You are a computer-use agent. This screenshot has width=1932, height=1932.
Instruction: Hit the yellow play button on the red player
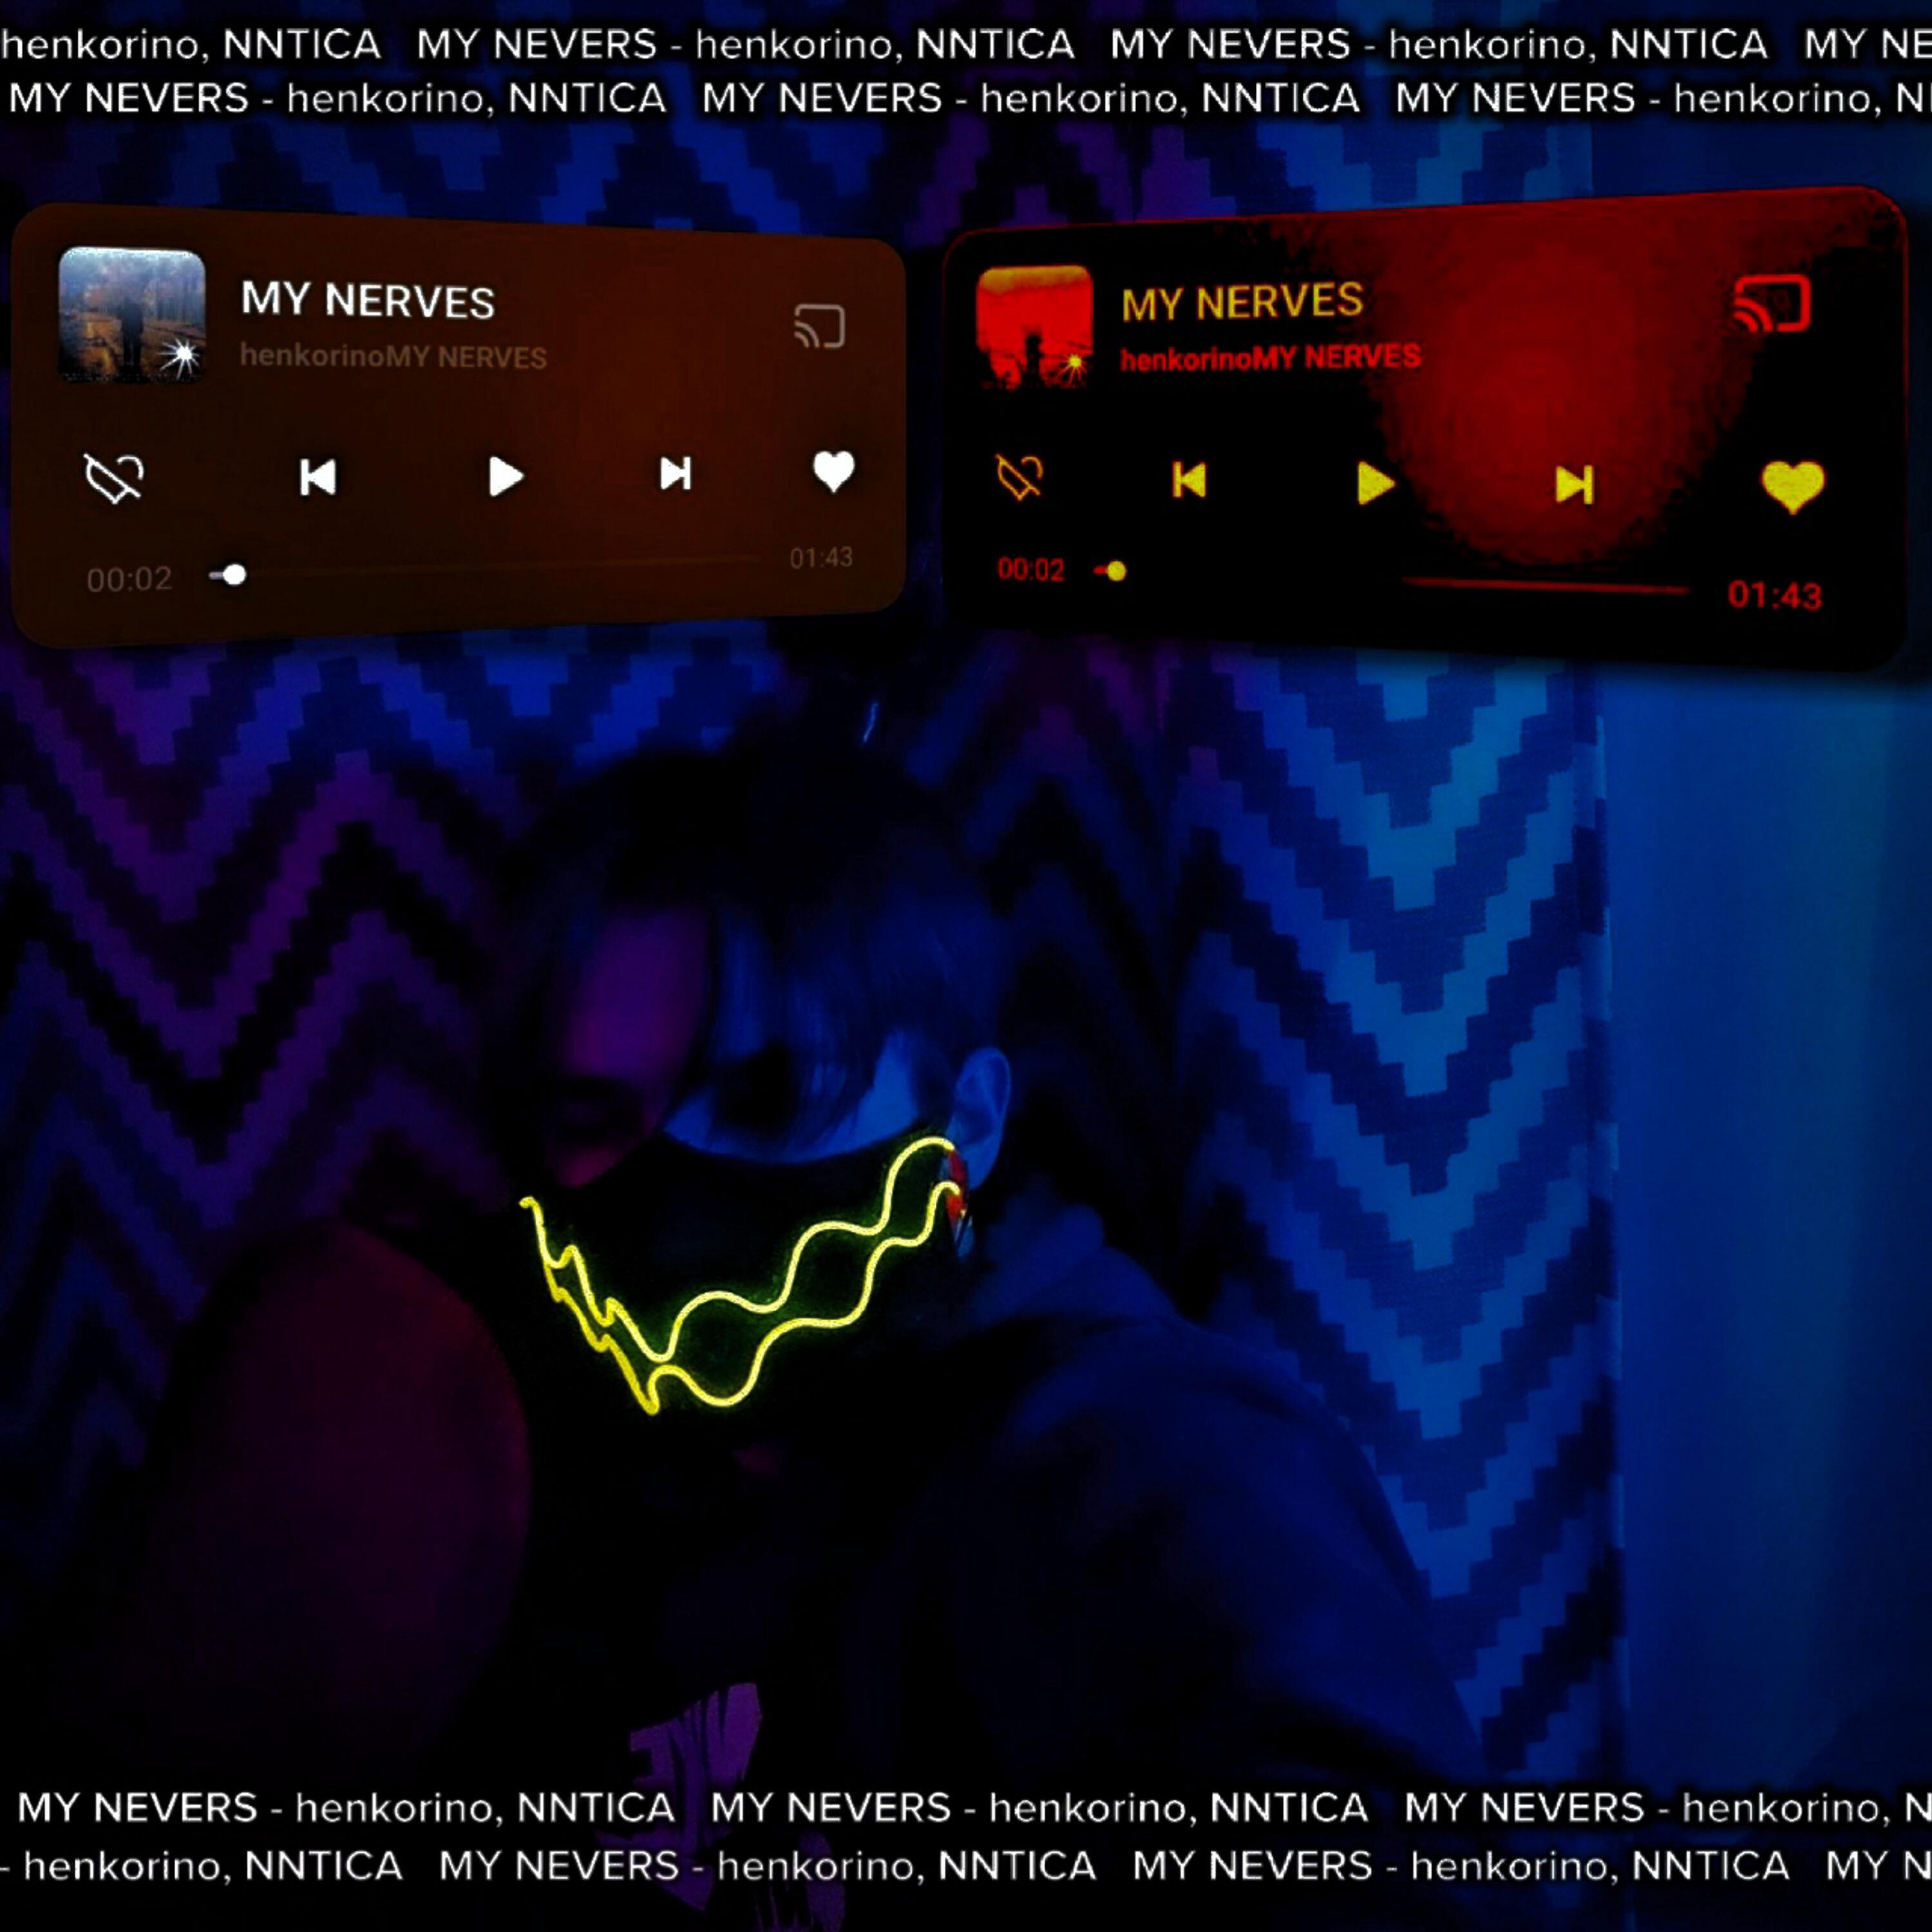(1376, 483)
